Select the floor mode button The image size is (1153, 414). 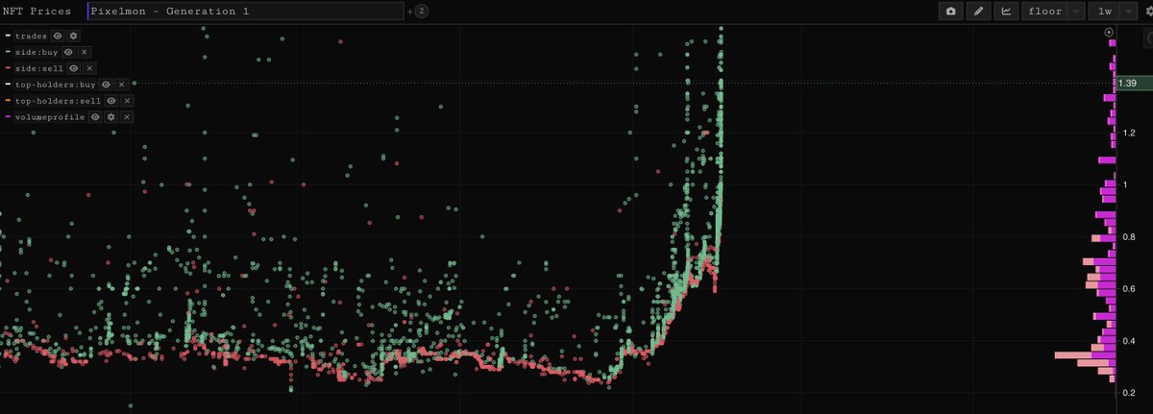coord(1044,12)
